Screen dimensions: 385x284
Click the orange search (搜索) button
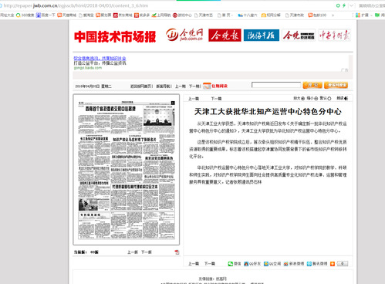(x=312, y=85)
